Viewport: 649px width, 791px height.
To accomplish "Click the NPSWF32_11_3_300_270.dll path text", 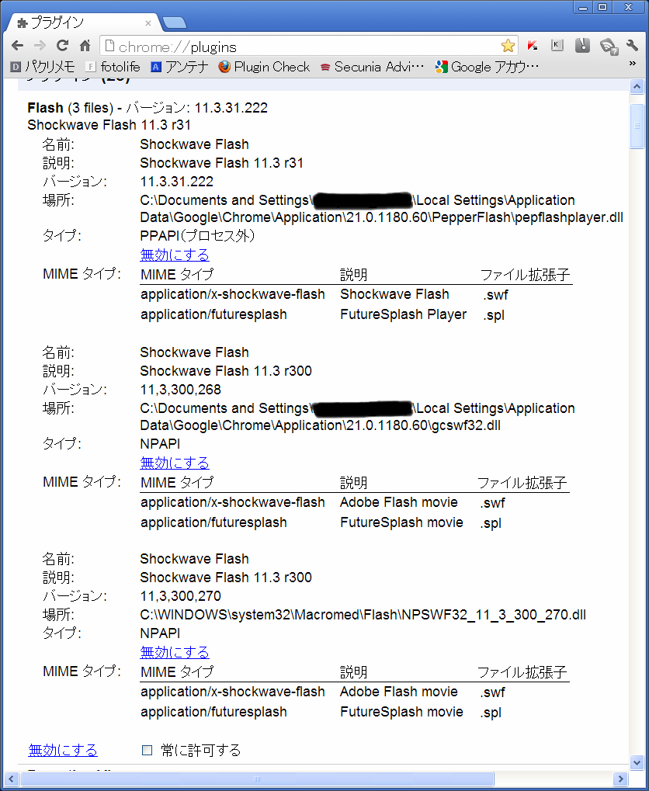I will [x=363, y=615].
